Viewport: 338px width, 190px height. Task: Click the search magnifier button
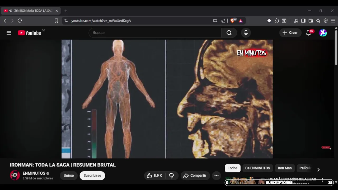[229, 33]
